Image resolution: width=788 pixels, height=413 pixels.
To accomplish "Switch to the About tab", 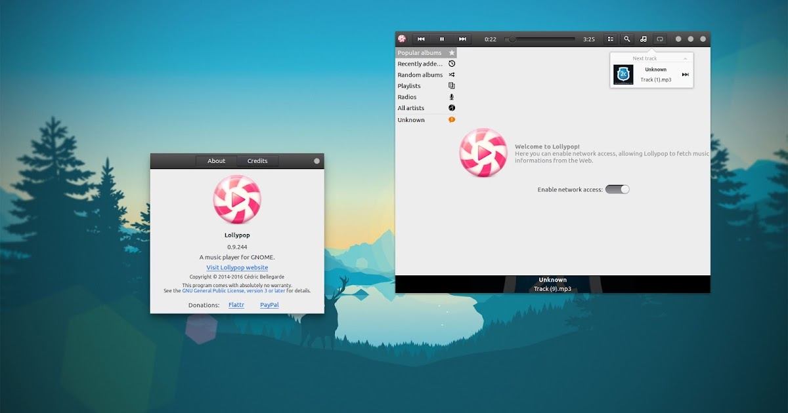I will pos(216,161).
